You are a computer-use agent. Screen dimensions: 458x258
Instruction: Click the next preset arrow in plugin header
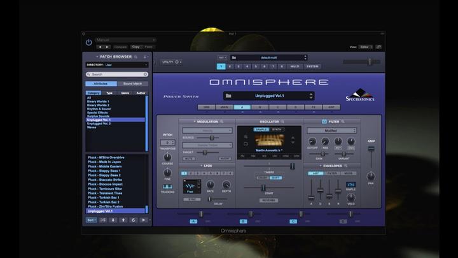108,47
